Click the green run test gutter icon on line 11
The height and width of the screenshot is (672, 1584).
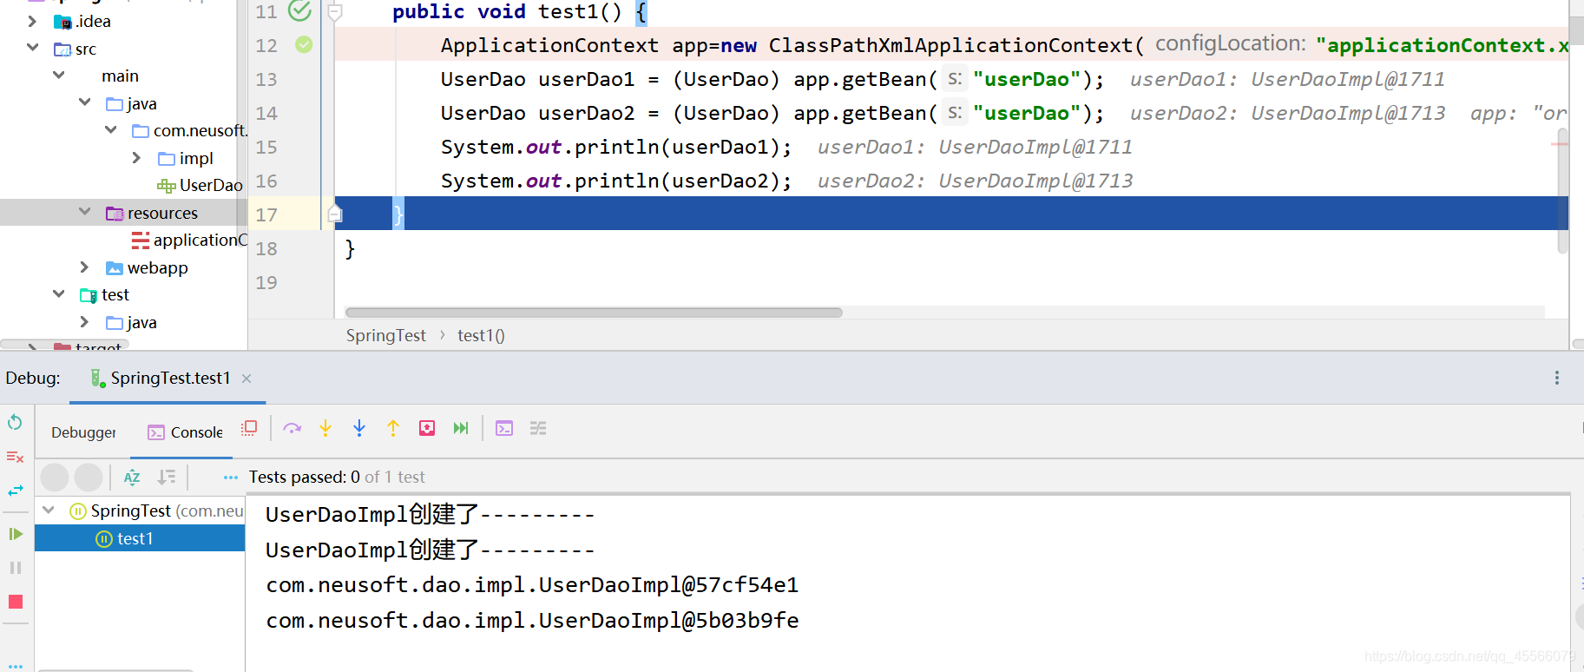pyautogui.click(x=299, y=10)
